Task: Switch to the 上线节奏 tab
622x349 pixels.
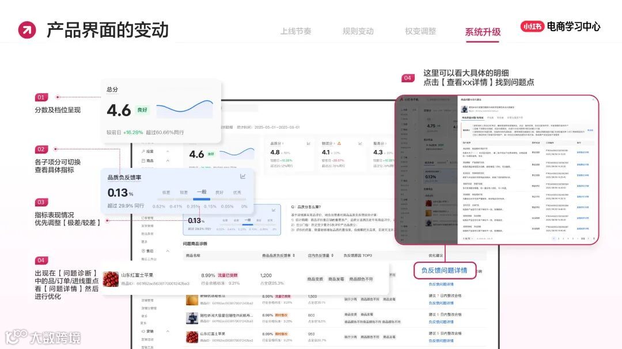Action: (296, 31)
